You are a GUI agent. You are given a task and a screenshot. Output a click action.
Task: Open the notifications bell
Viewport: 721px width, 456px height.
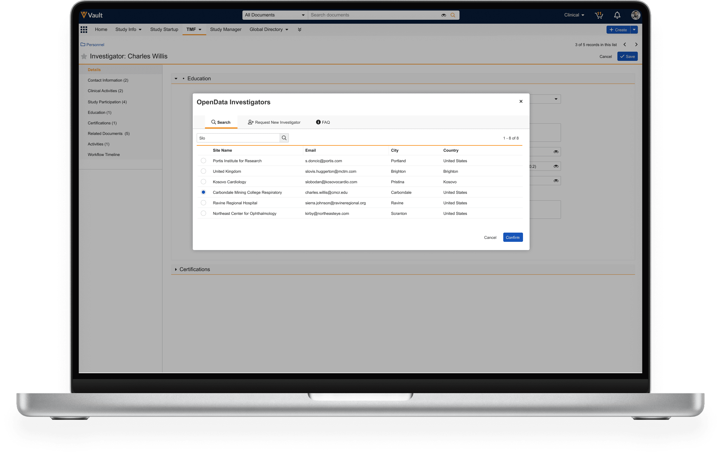point(617,15)
